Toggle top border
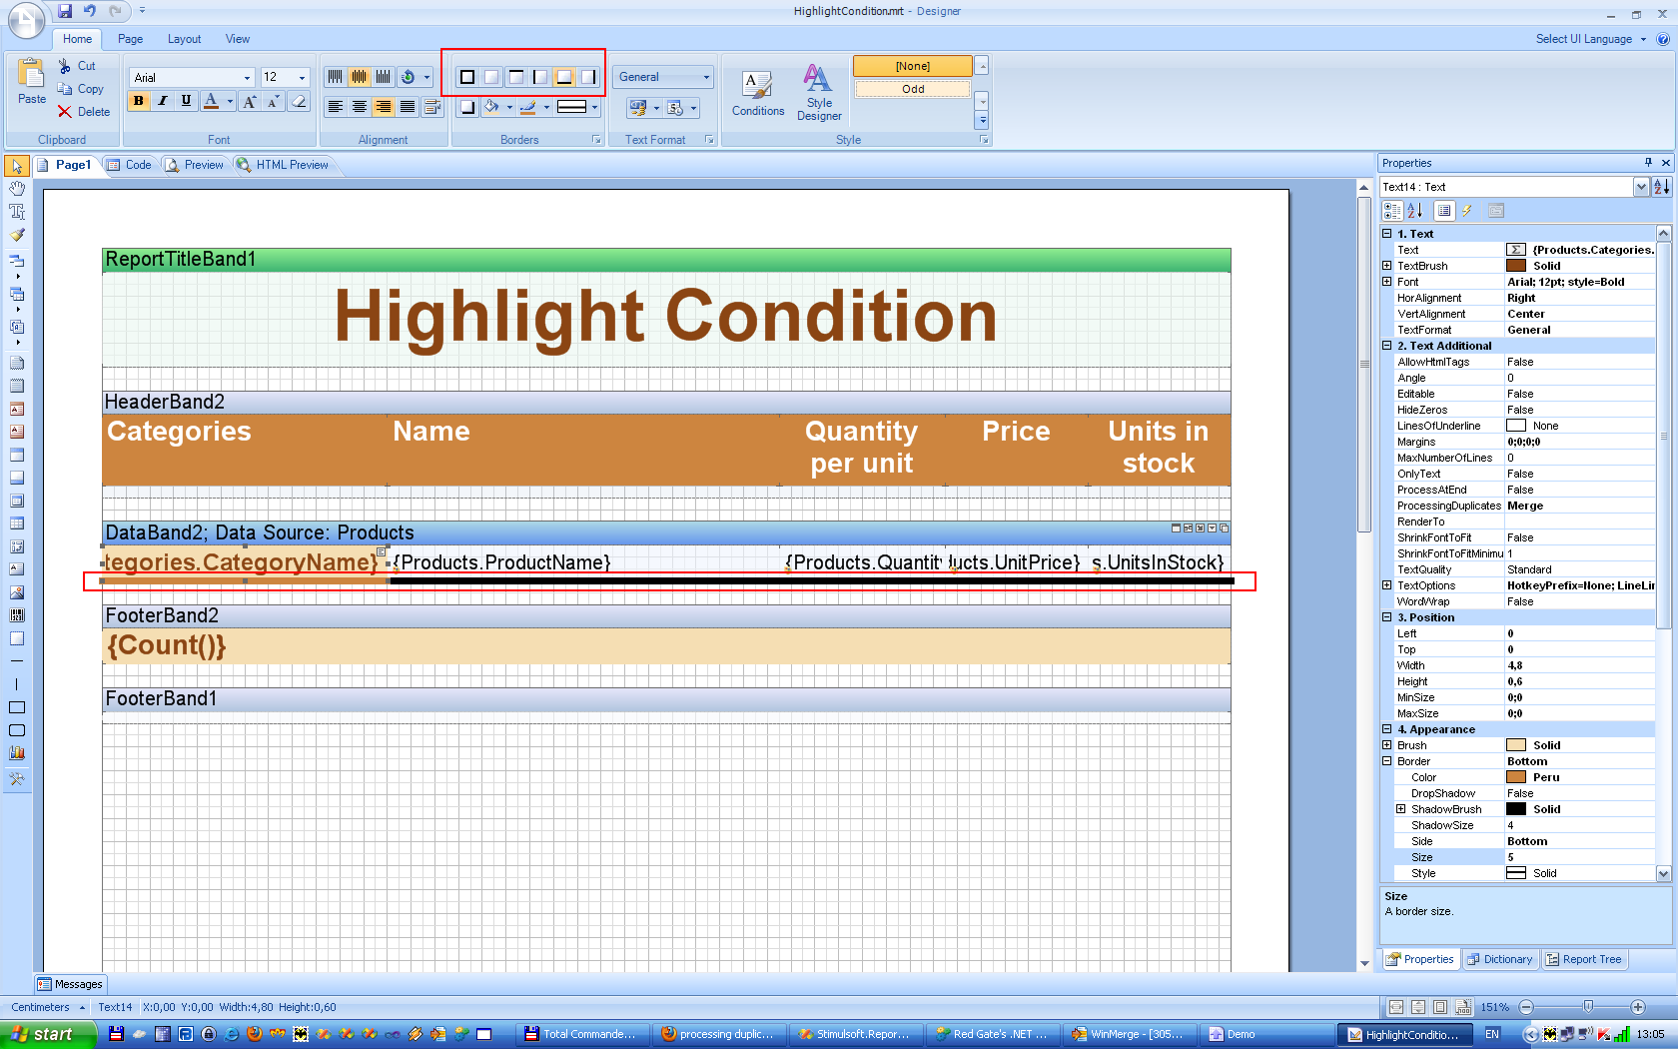The image size is (1678, 1049). [x=516, y=77]
